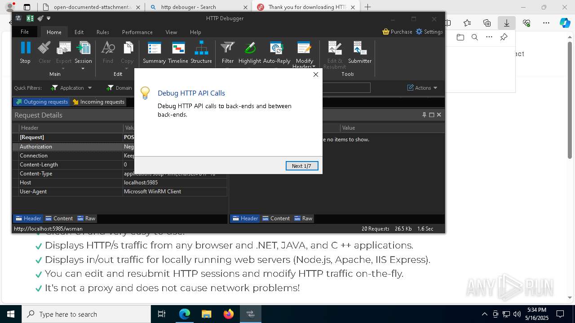Select the Home ribbon tab
This screenshot has height=323, width=575.
pos(54,32)
